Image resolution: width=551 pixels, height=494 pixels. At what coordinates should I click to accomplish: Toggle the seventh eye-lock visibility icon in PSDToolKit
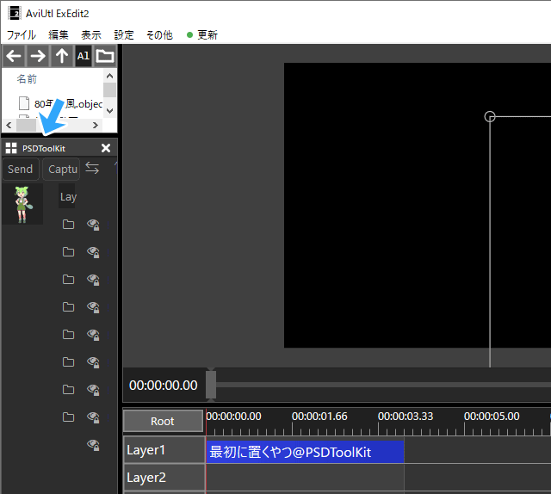coord(93,391)
